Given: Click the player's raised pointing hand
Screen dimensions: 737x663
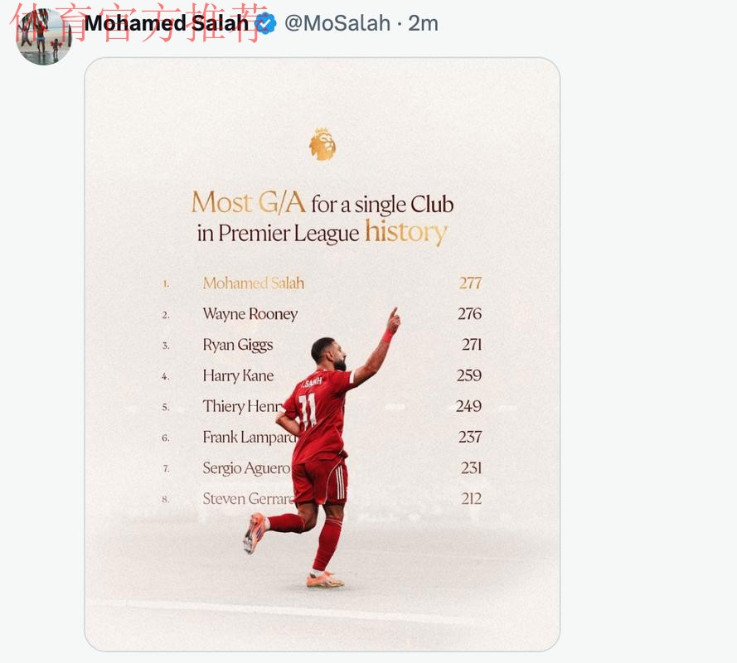Looking at the screenshot, I should (x=393, y=319).
